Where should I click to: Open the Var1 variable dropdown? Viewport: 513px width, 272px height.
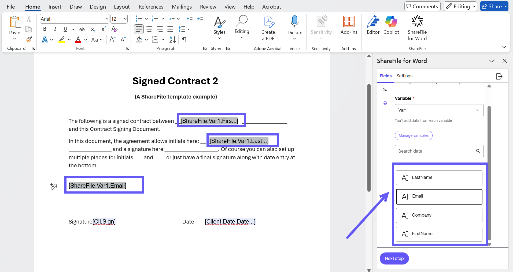point(439,110)
